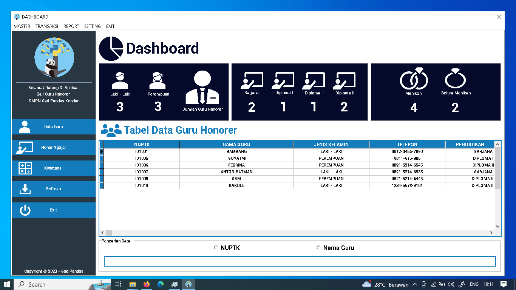
Task: Select the Nama Guru search radio button
Action: click(318, 248)
